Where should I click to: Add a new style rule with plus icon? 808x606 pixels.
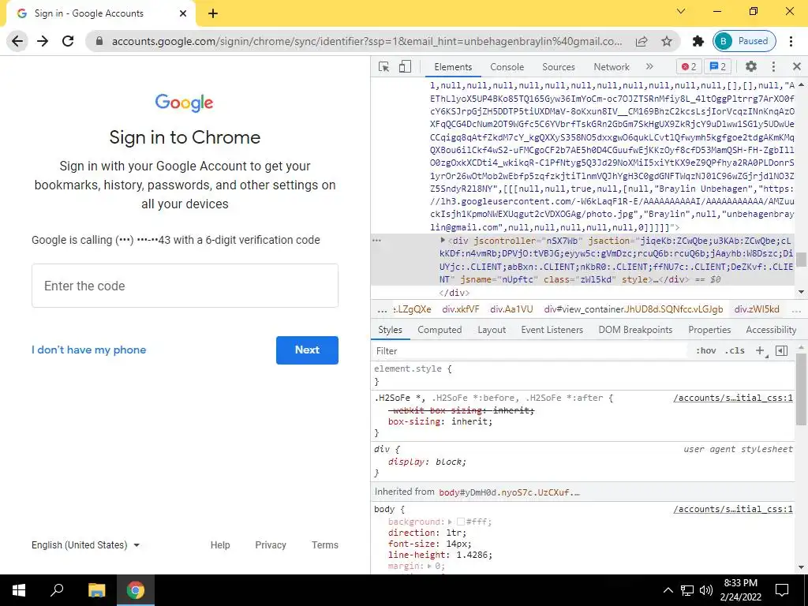tap(760, 351)
